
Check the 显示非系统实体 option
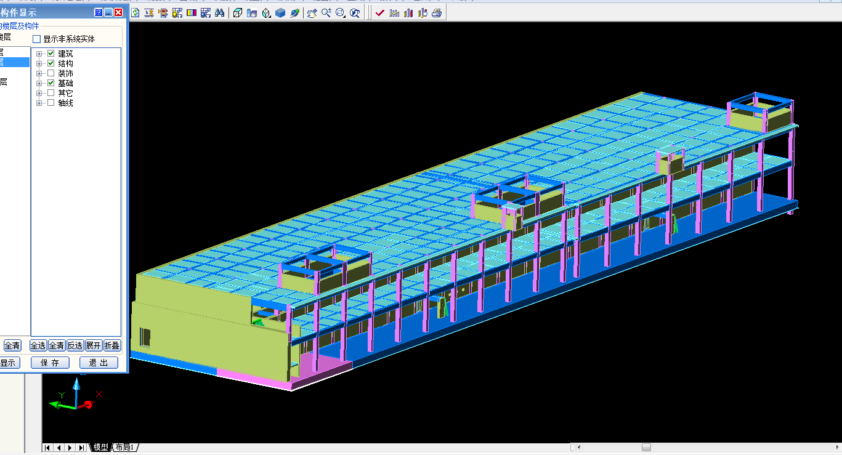(37, 39)
